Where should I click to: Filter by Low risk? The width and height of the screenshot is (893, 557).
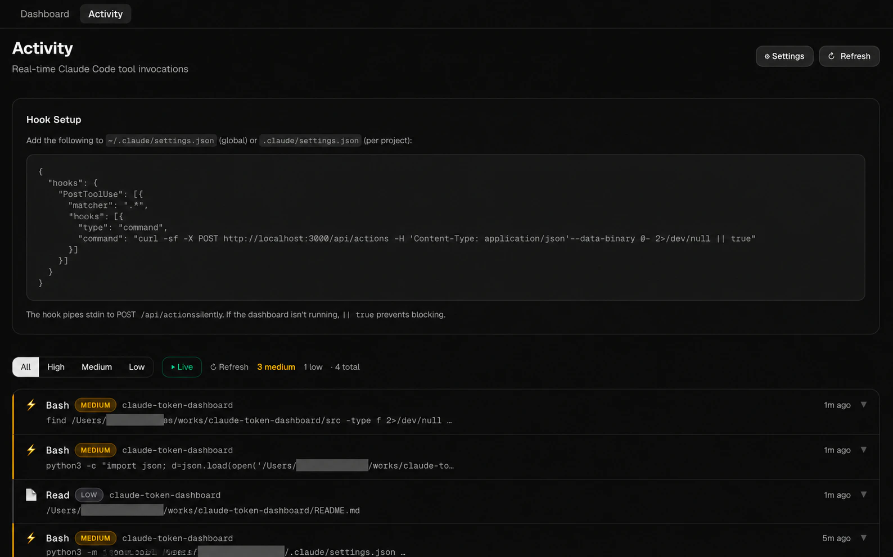pyautogui.click(x=137, y=367)
